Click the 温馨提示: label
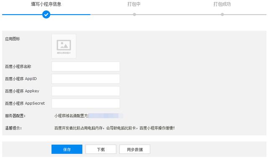This screenshot has height=160, width=268. tap(13, 128)
